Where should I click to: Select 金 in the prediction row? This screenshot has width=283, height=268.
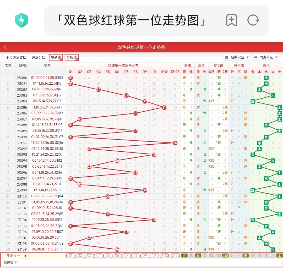pos(253,255)
